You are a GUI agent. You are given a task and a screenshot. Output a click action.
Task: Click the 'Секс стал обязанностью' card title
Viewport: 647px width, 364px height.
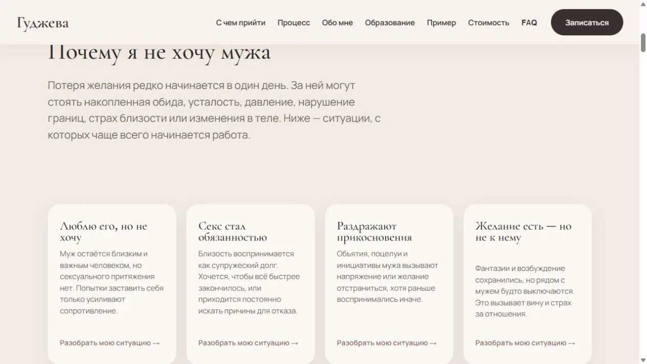pos(233,232)
